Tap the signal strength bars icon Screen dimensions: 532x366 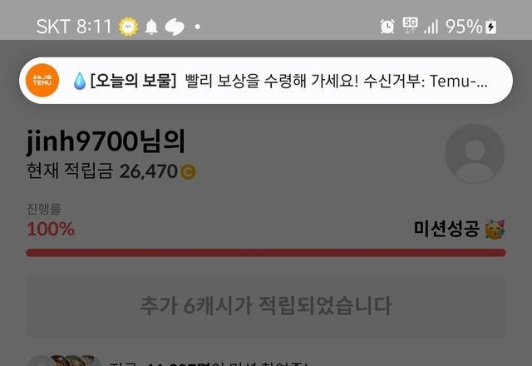pyautogui.click(x=431, y=27)
